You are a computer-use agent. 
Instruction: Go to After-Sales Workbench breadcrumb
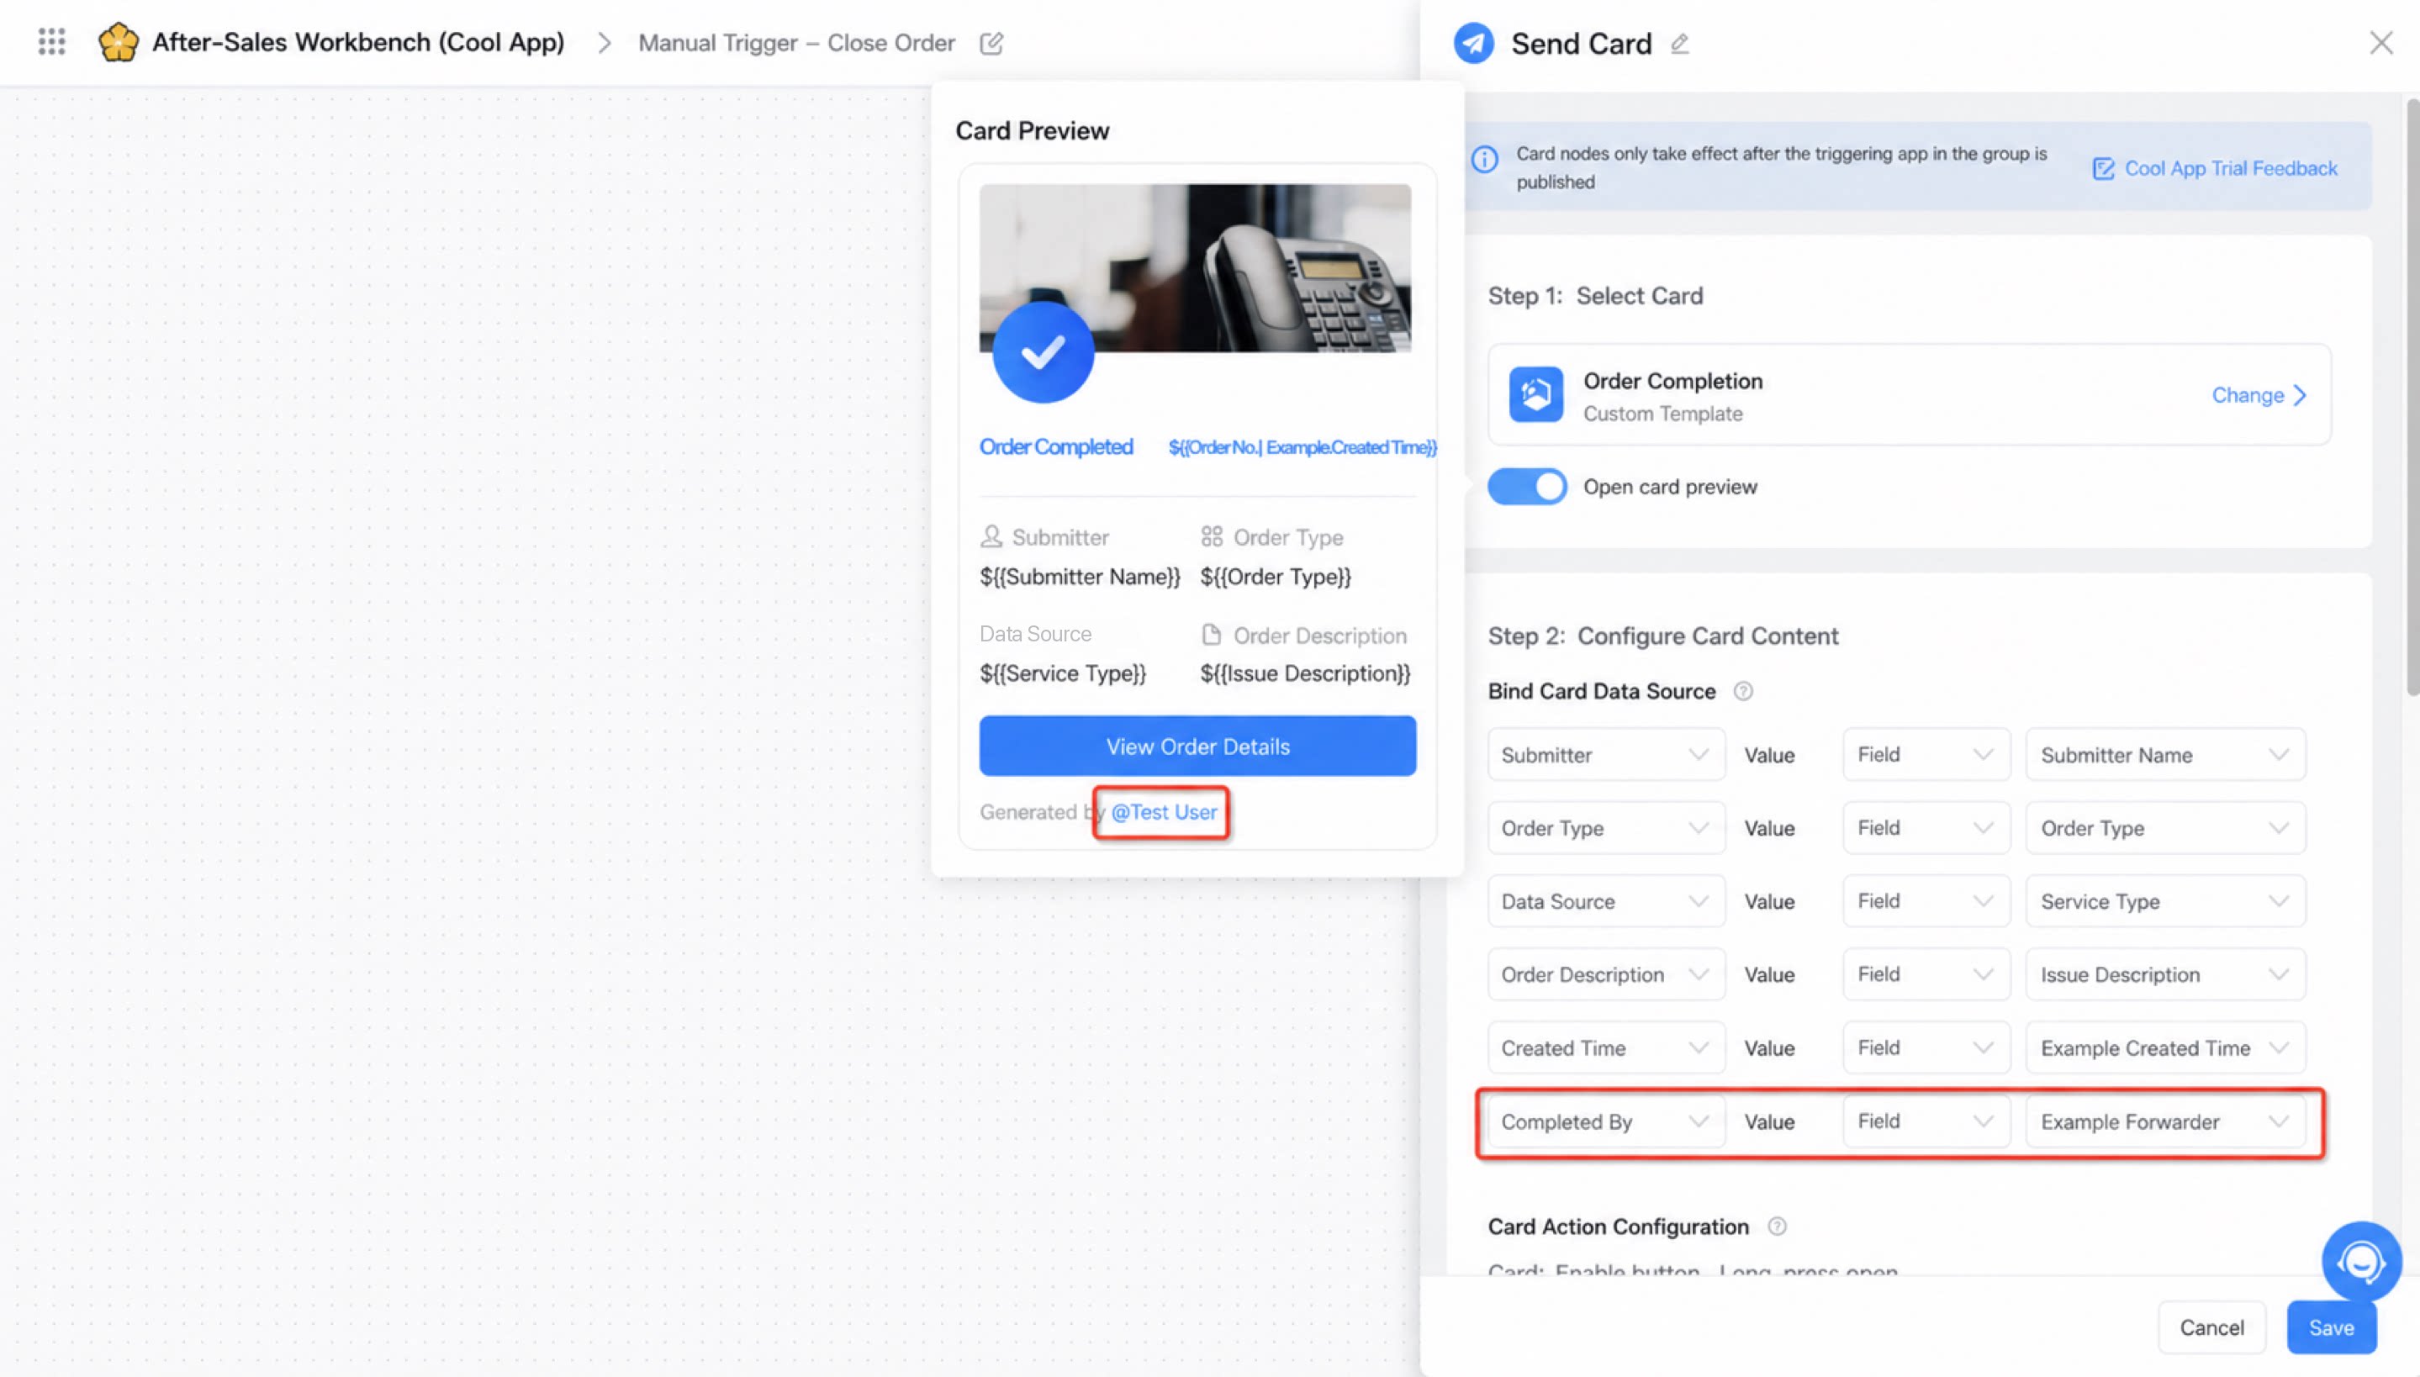(x=357, y=43)
